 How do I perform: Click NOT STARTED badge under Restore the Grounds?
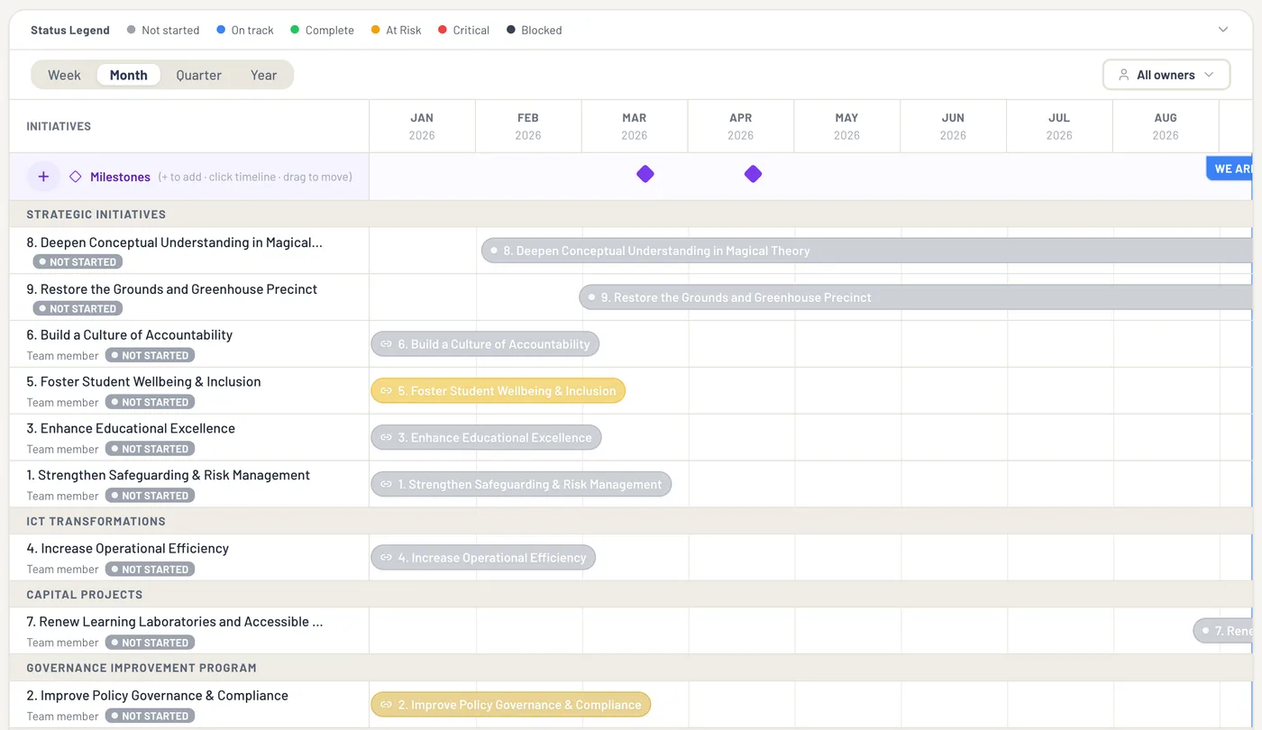click(78, 309)
